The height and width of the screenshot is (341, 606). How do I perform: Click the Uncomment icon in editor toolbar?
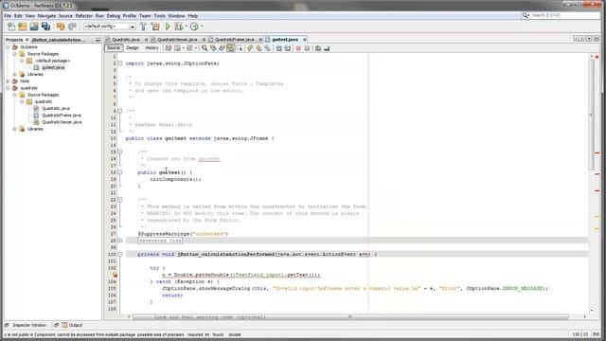tap(327, 48)
